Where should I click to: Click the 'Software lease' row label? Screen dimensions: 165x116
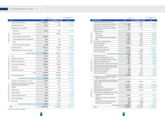pyautogui.click(x=15, y=90)
